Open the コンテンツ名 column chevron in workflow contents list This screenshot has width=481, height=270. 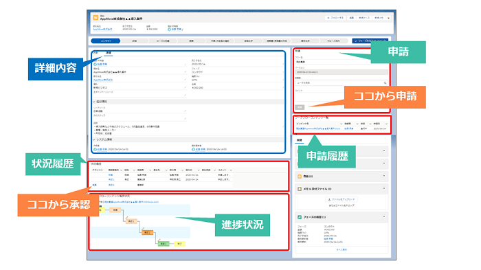pyautogui.click(x=341, y=124)
